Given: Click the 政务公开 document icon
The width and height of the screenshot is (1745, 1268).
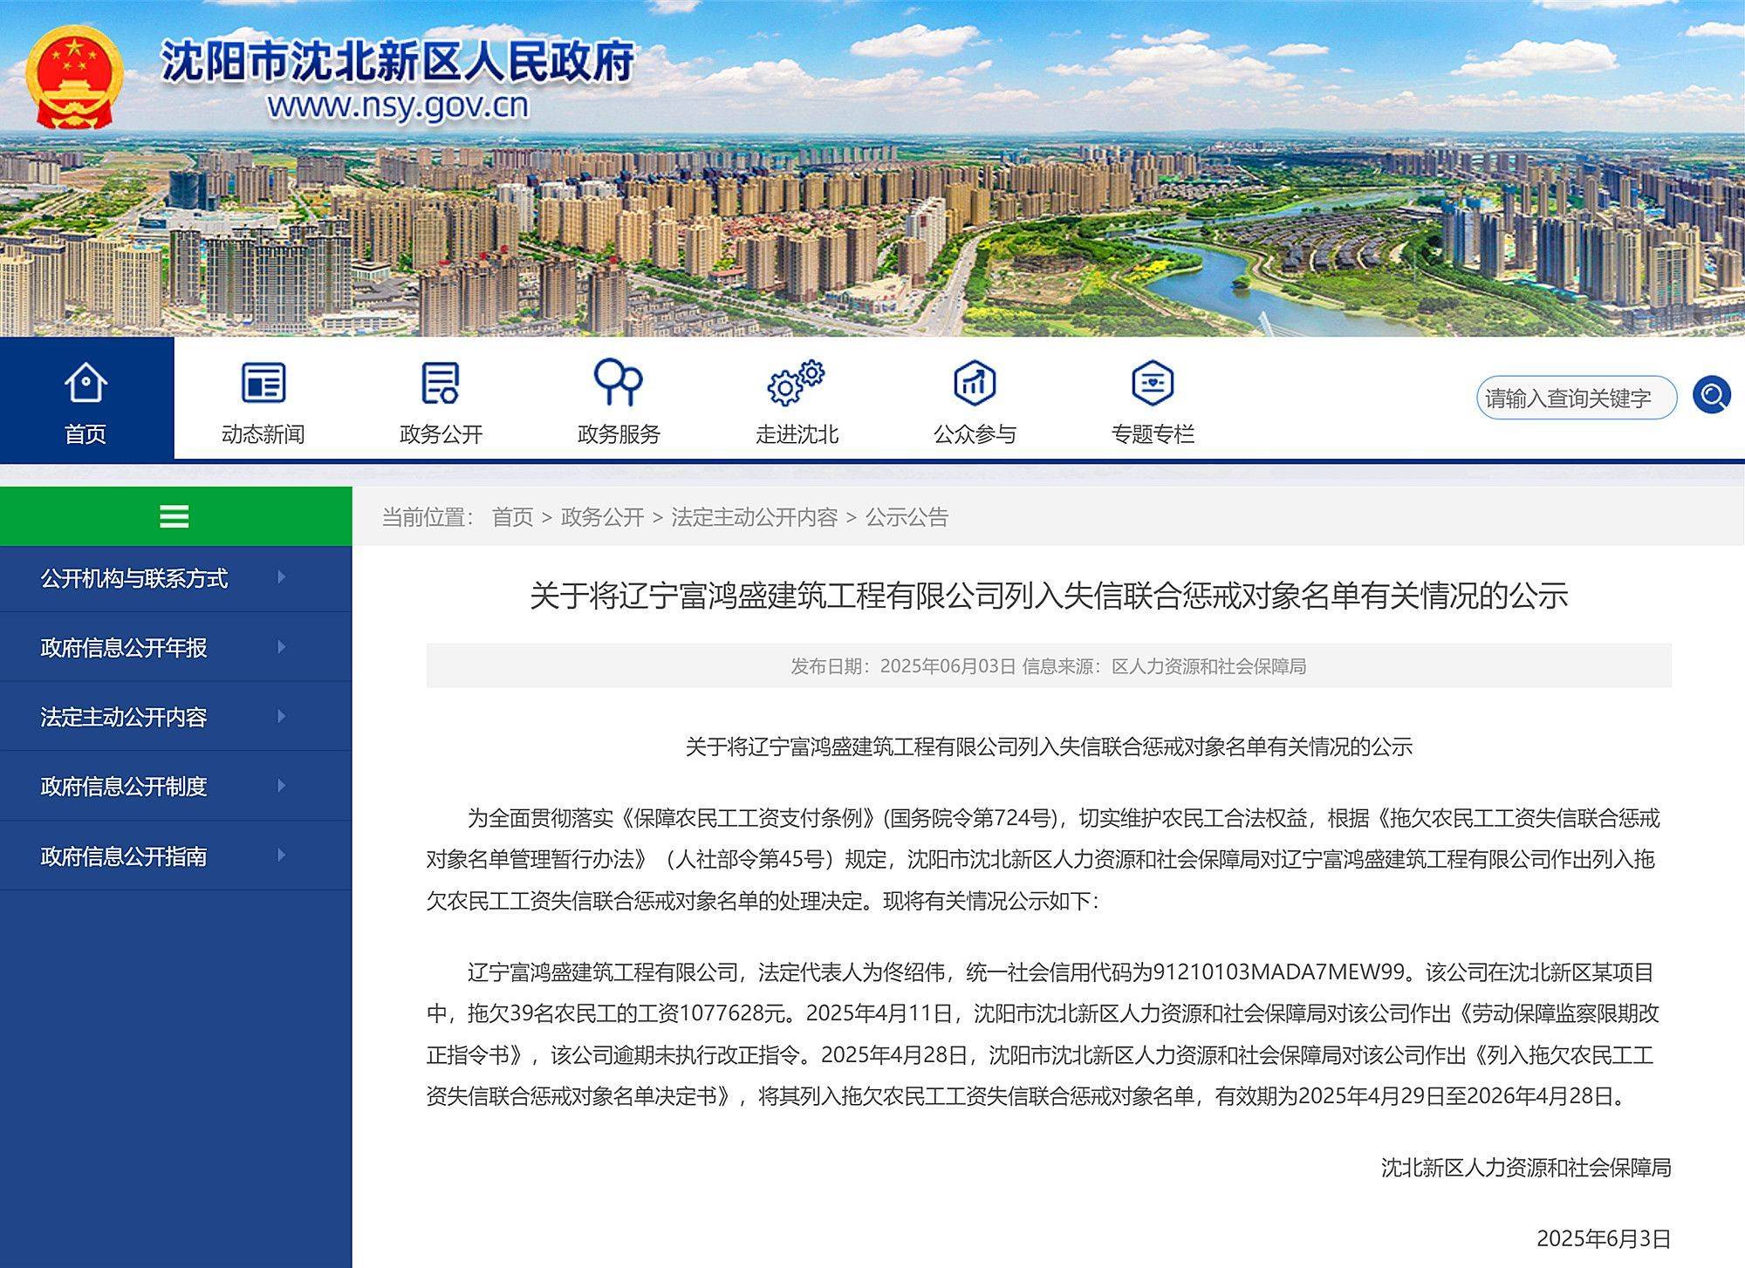Looking at the screenshot, I should point(441,383).
